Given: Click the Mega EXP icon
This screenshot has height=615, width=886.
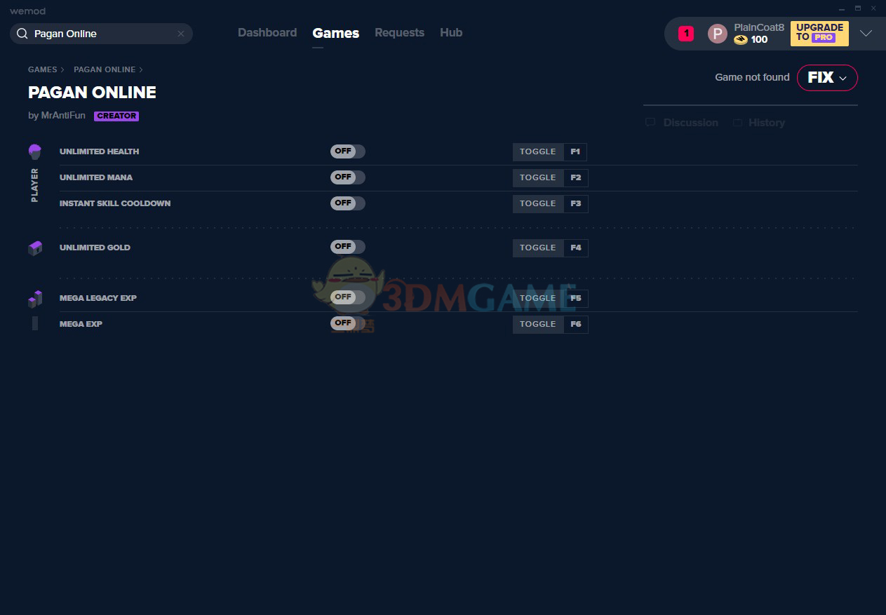Looking at the screenshot, I should pos(34,323).
